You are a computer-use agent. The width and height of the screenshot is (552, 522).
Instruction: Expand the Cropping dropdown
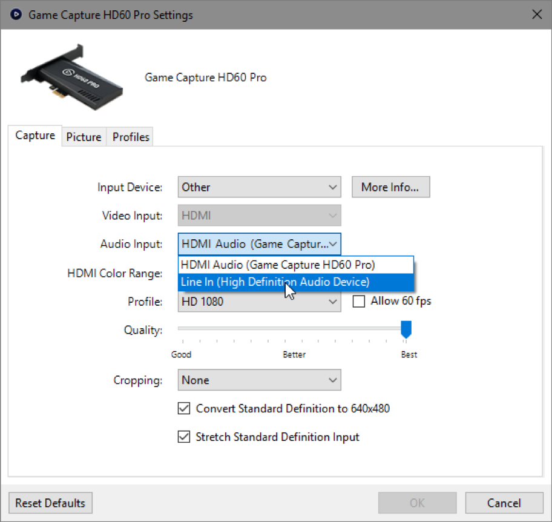click(259, 380)
